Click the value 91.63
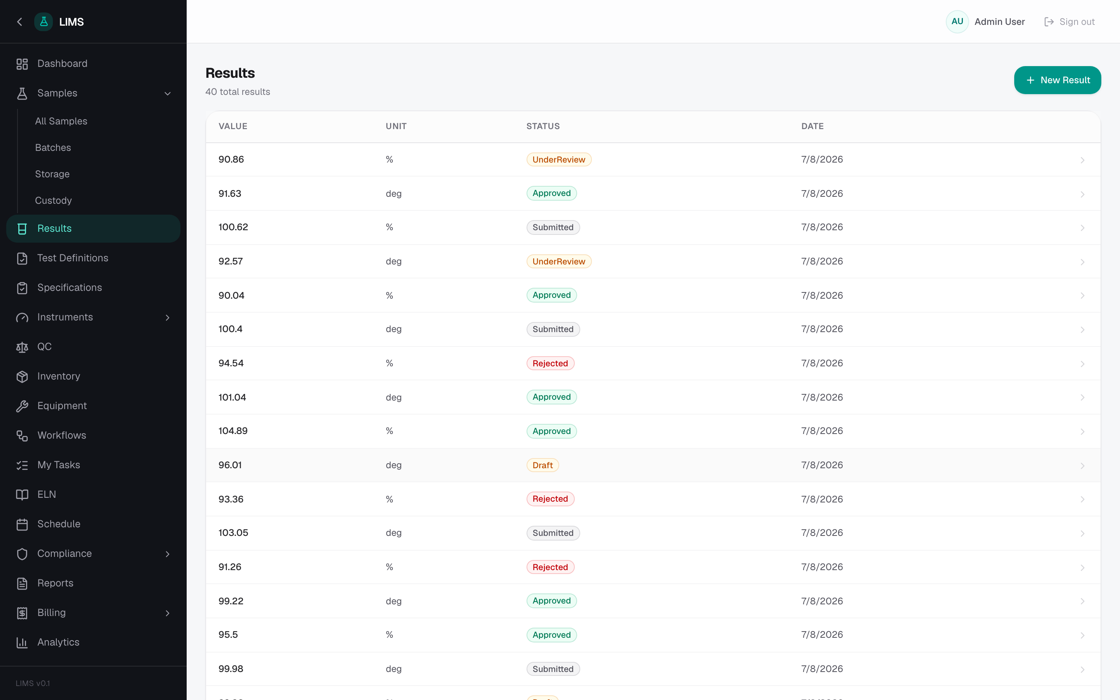The height and width of the screenshot is (700, 1120). 229,194
